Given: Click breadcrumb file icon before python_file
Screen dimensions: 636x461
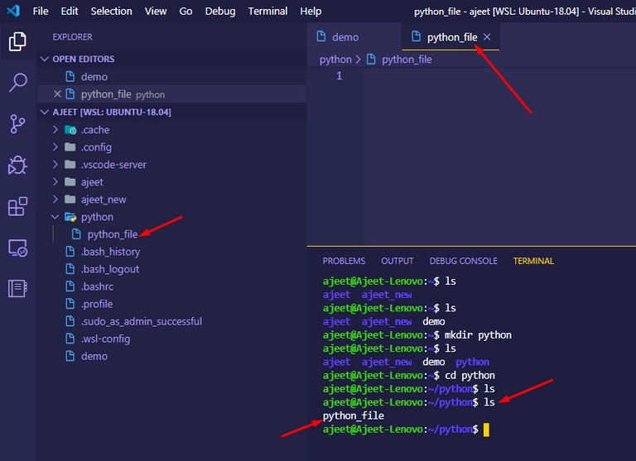Looking at the screenshot, I should coord(371,60).
